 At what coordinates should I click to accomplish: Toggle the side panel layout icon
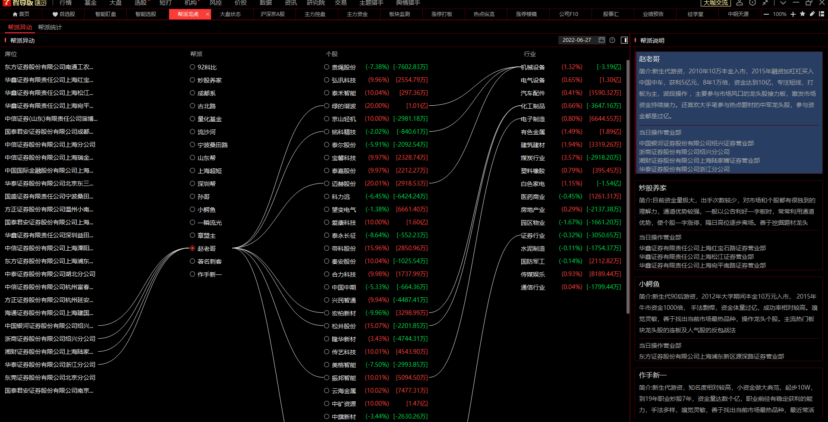coord(624,40)
